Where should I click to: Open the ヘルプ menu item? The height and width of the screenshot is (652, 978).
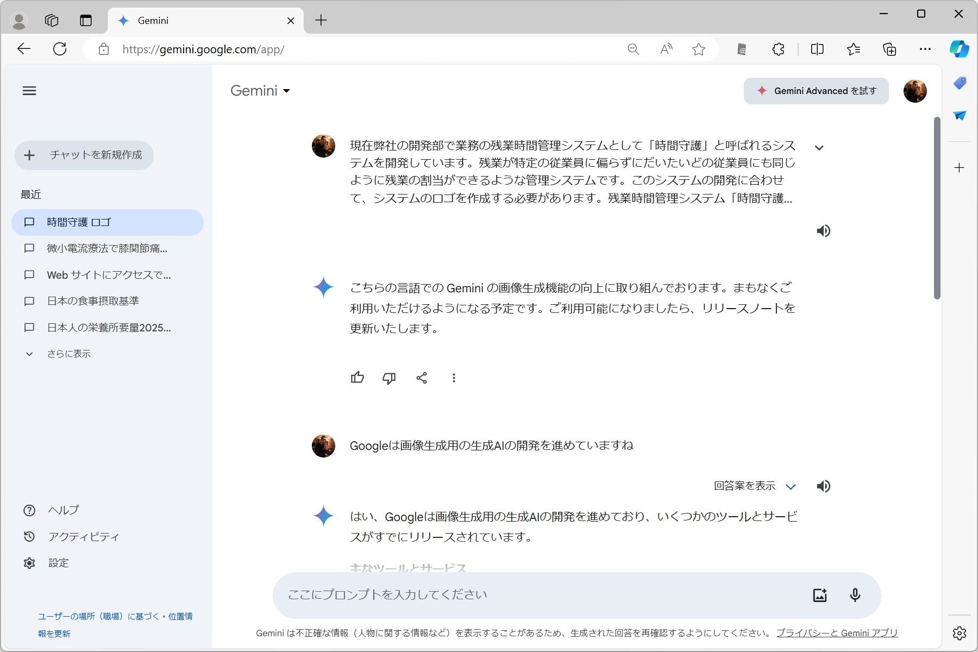[x=52, y=510]
